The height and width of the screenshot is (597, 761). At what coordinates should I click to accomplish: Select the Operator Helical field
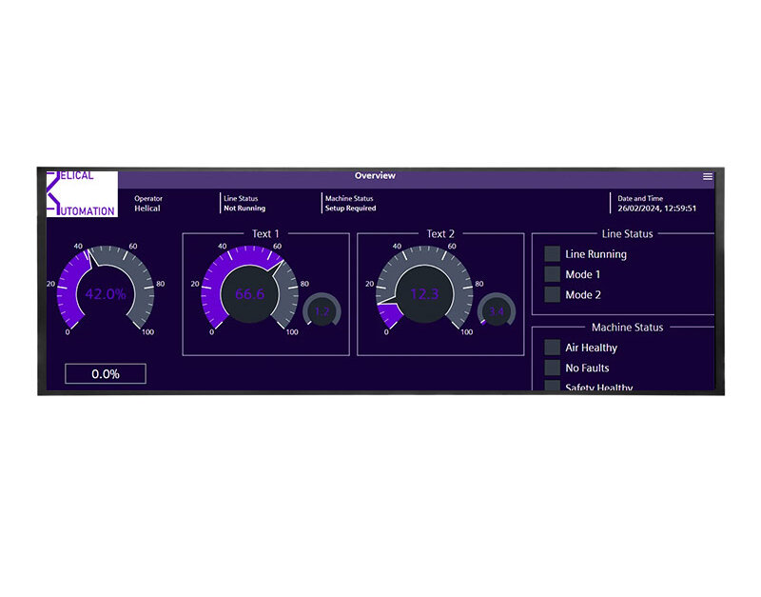point(148,203)
